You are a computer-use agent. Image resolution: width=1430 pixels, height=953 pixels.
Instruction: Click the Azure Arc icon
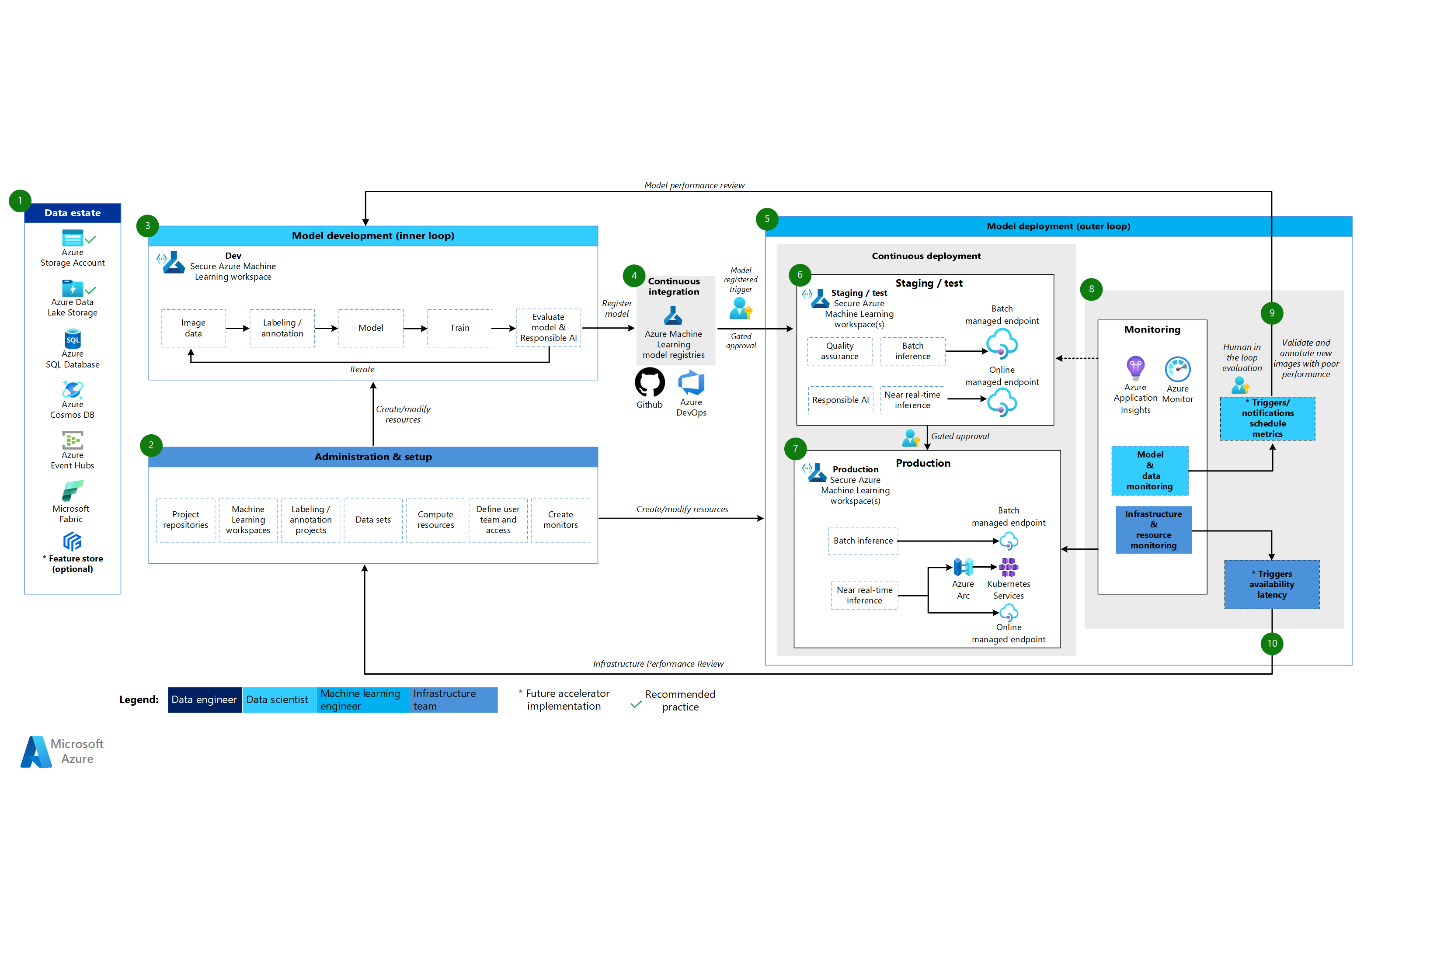click(963, 567)
